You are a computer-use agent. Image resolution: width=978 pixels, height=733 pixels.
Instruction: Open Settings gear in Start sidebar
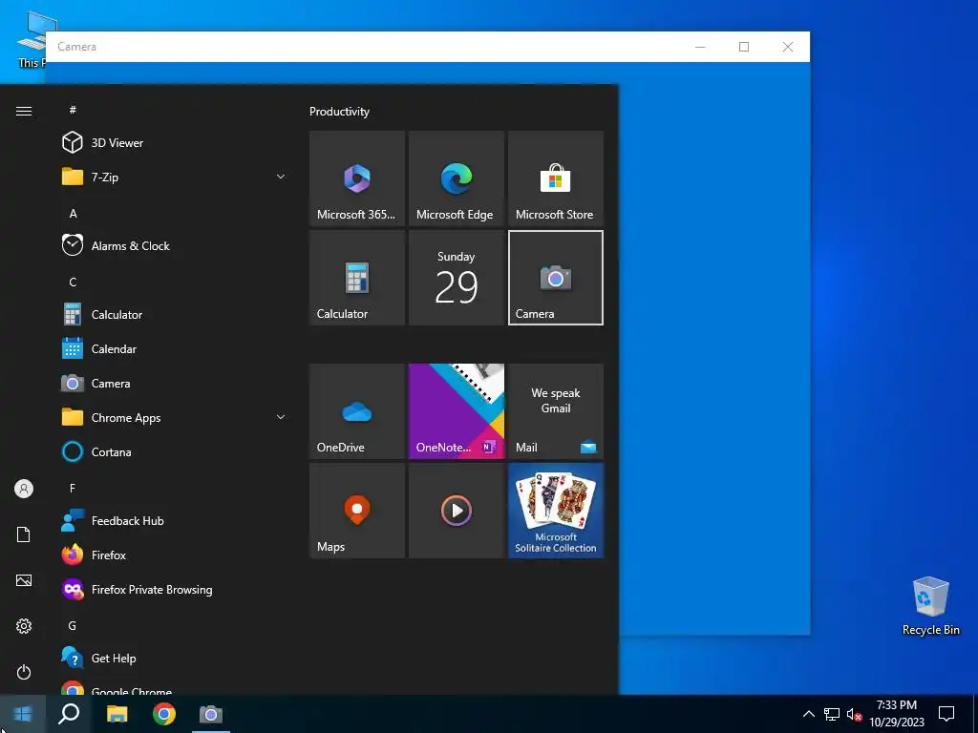pos(24,626)
